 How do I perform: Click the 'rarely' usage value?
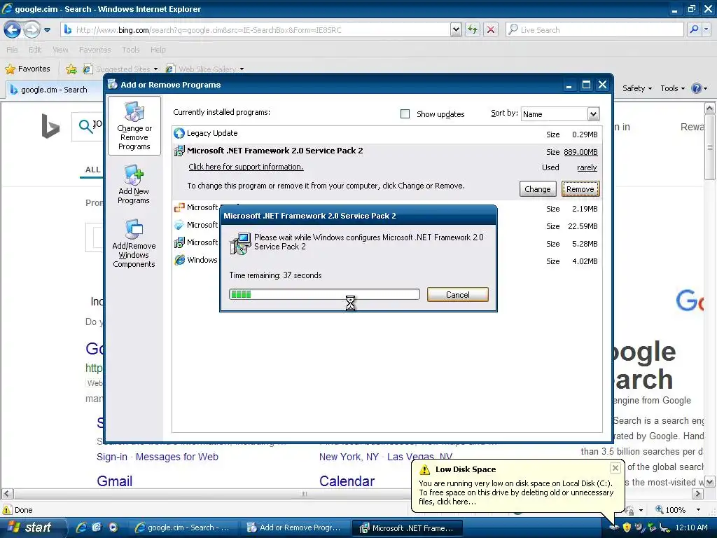[x=587, y=167]
